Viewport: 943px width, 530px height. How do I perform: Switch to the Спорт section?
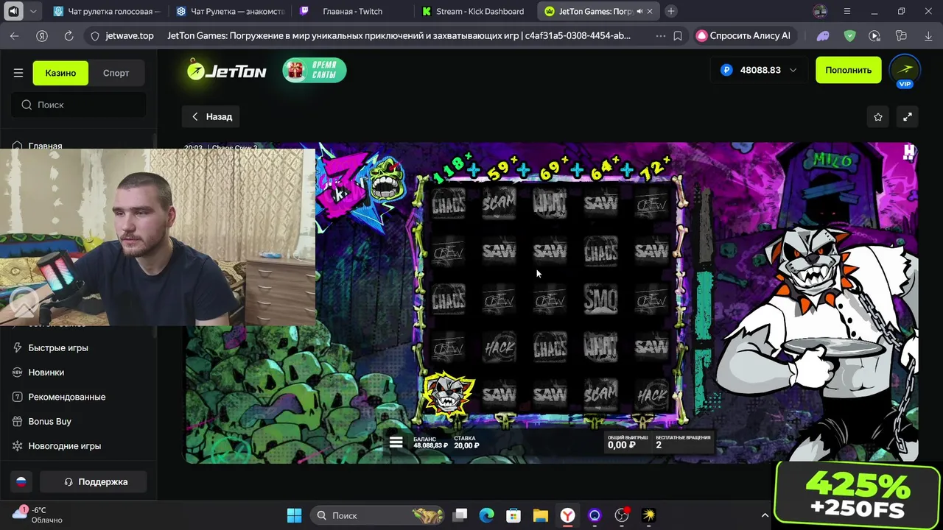tap(116, 73)
